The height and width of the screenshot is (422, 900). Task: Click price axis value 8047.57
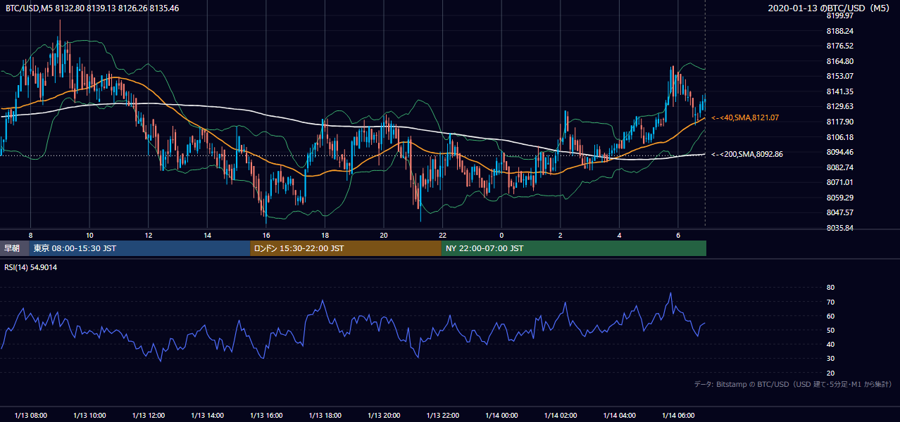[839, 212]
